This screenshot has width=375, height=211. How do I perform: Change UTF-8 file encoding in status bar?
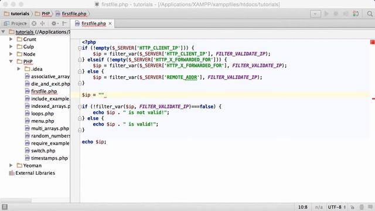tap(337, 207)
